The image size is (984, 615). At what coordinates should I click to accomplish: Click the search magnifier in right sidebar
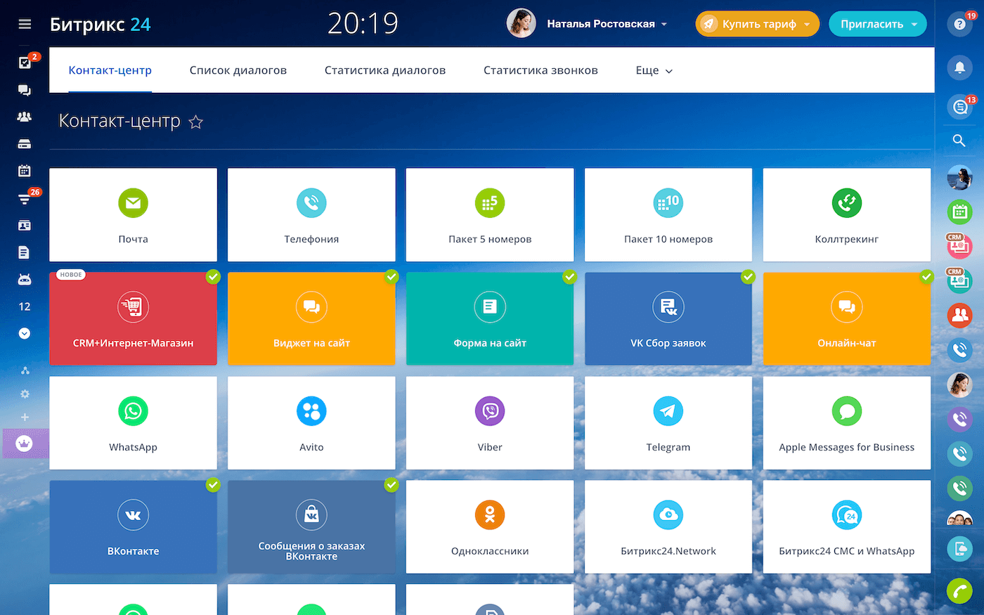point(959,141)
